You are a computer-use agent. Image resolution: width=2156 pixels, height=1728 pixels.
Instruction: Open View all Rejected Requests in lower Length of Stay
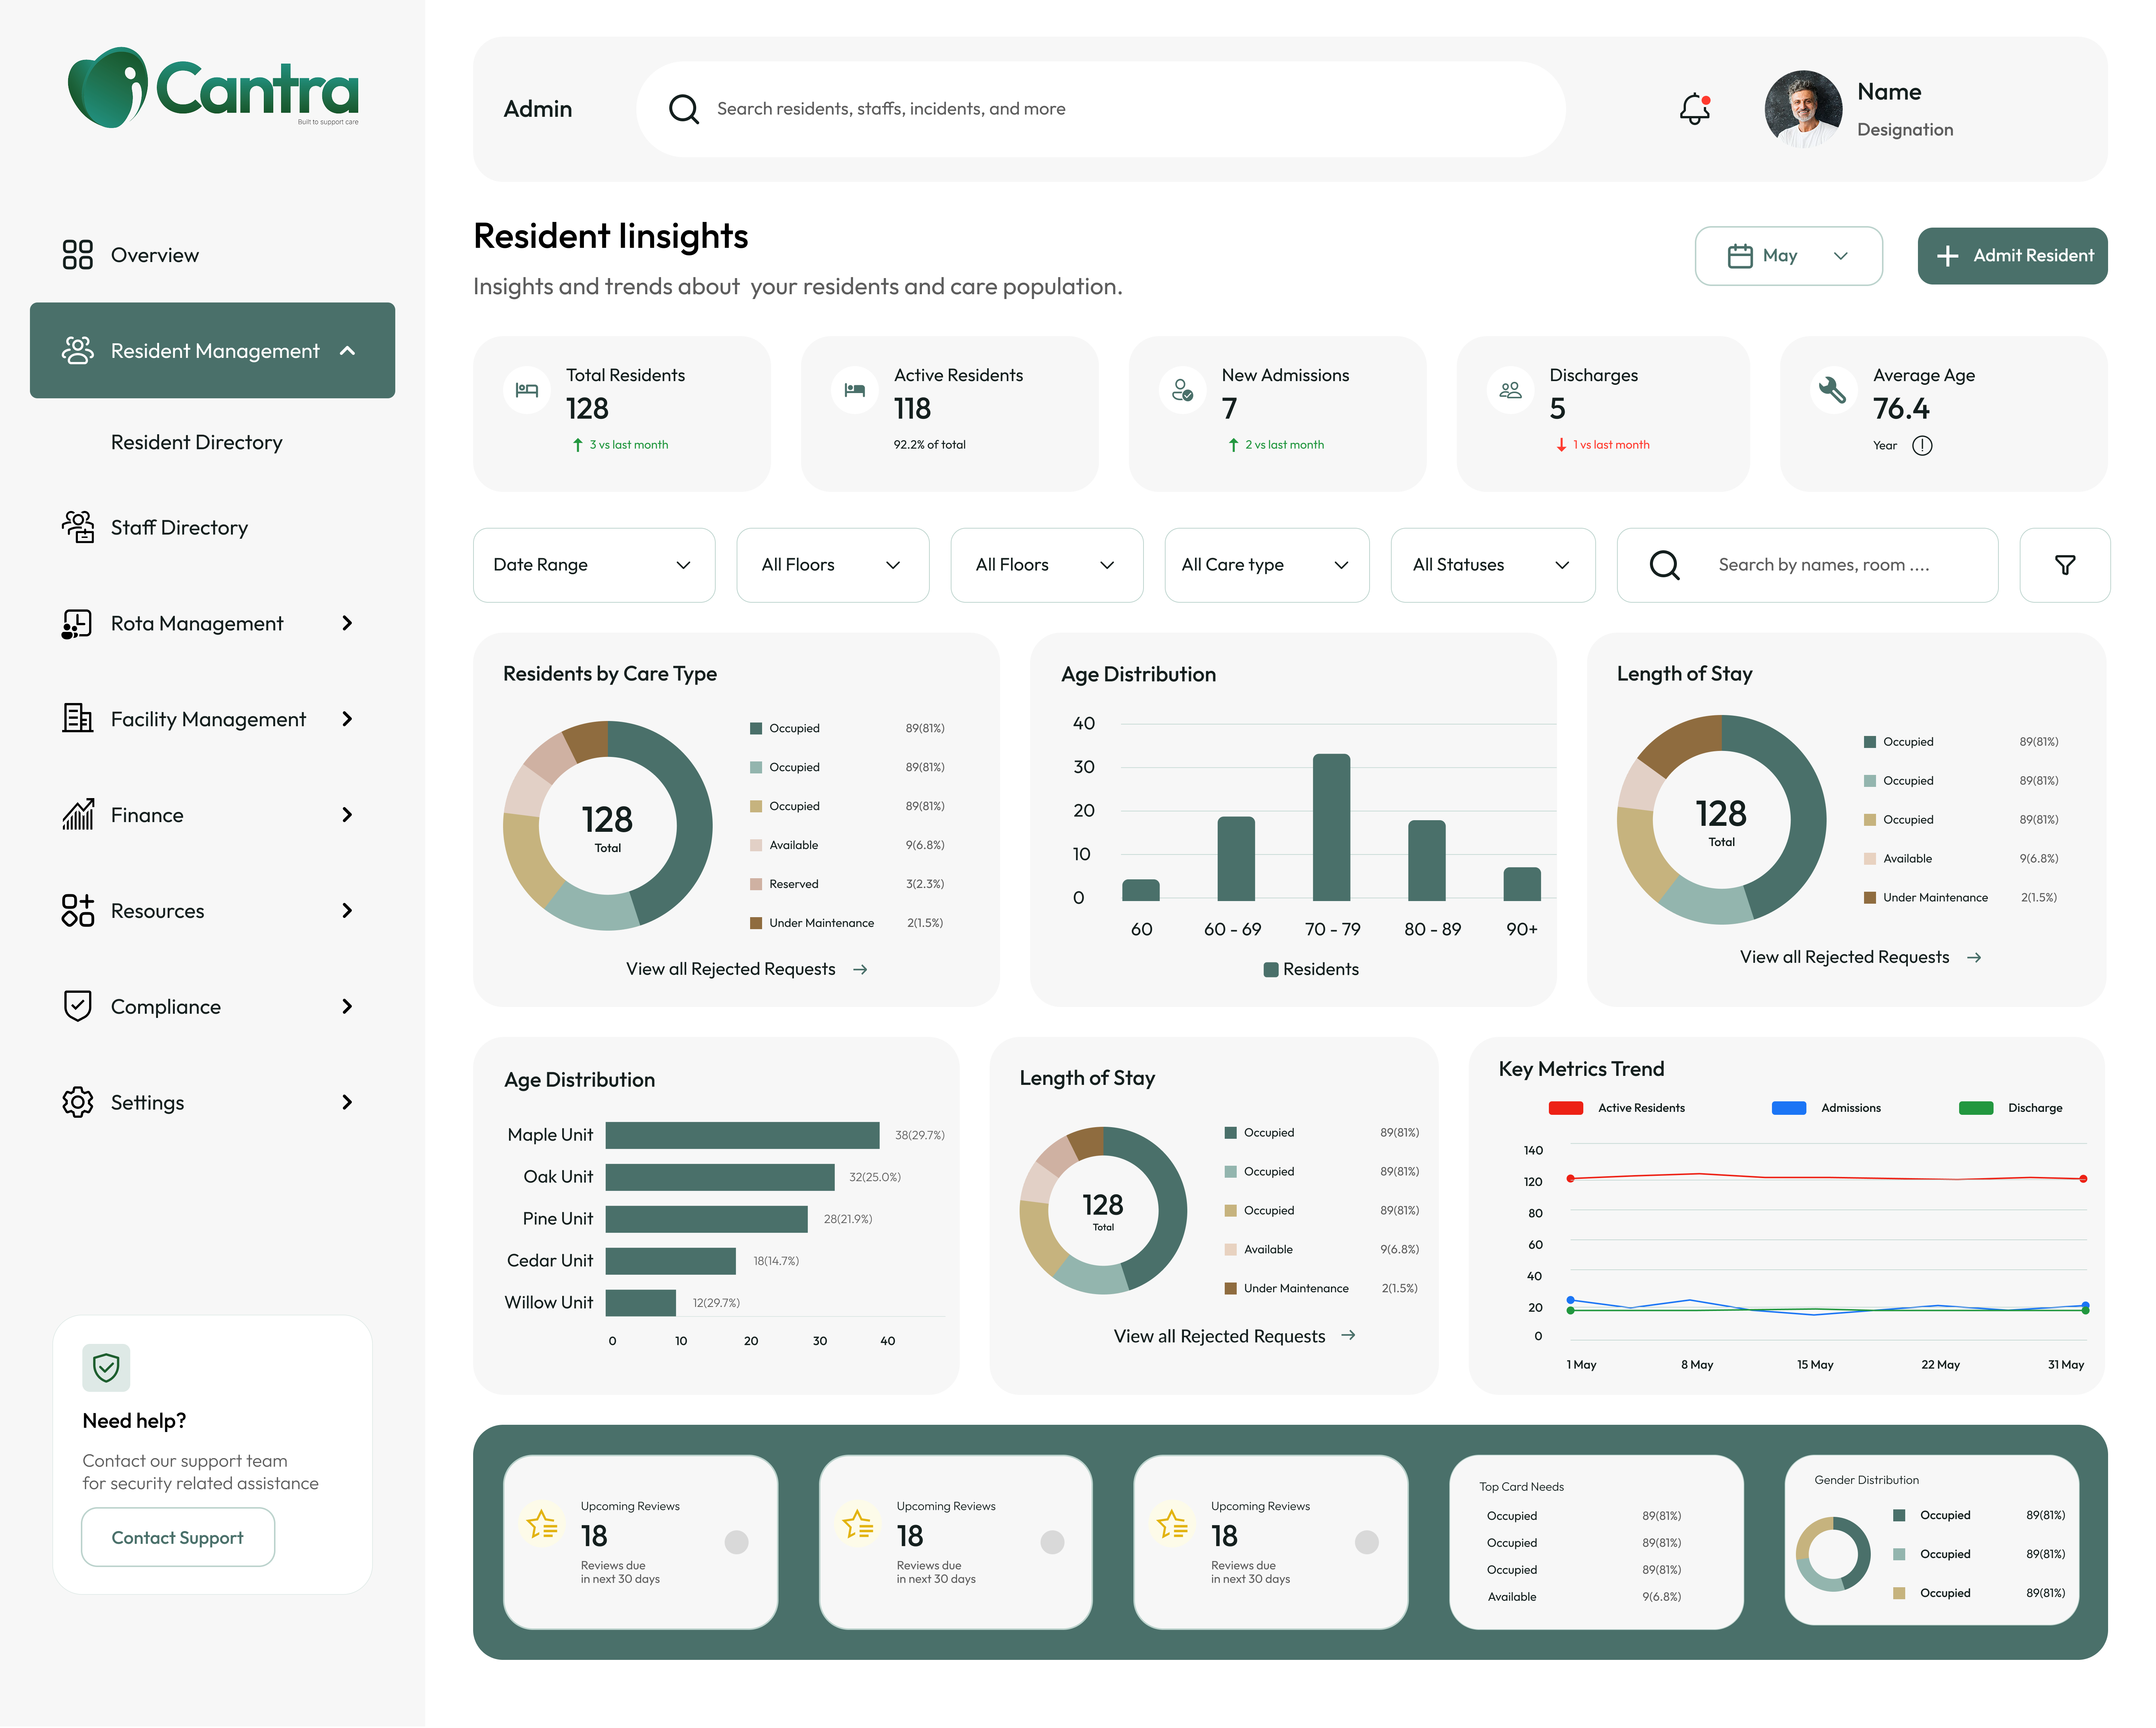coord(1234,1336)
